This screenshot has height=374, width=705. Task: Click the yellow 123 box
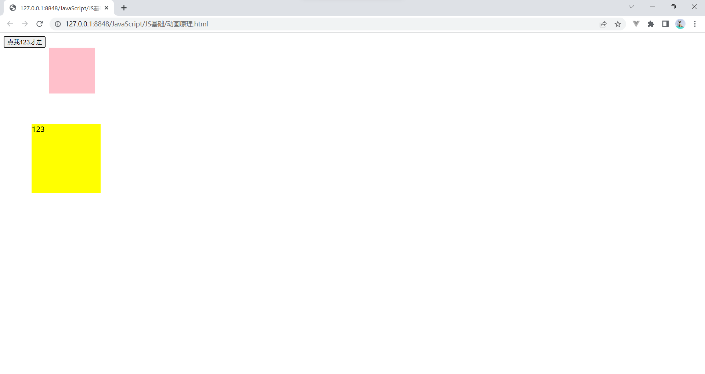(x=66, y=158)
